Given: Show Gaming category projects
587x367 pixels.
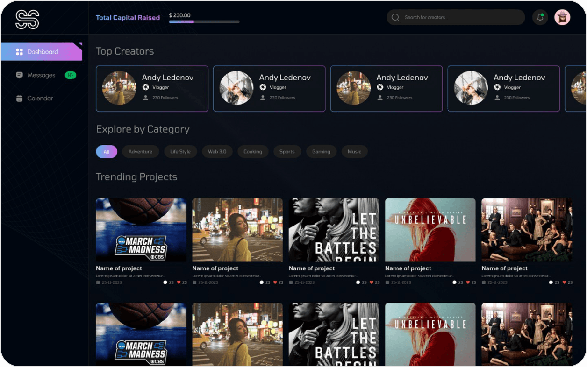Looking at the screenshot, I should (x=321, y=152).
